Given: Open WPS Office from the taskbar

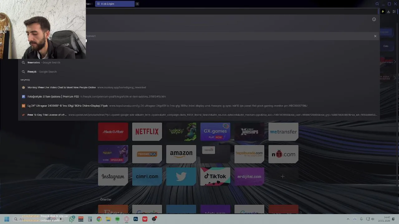Looking at the screenshot, I should point(145,219).
